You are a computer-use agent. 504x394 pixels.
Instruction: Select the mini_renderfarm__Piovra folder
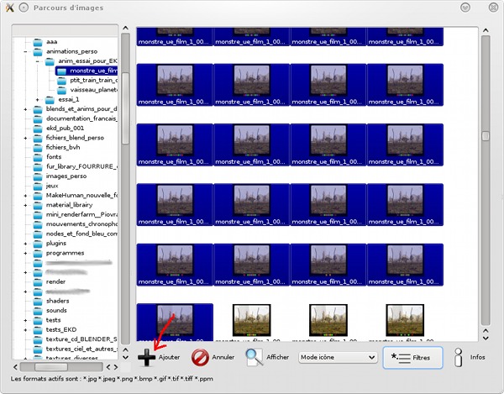tap(76, 215)
